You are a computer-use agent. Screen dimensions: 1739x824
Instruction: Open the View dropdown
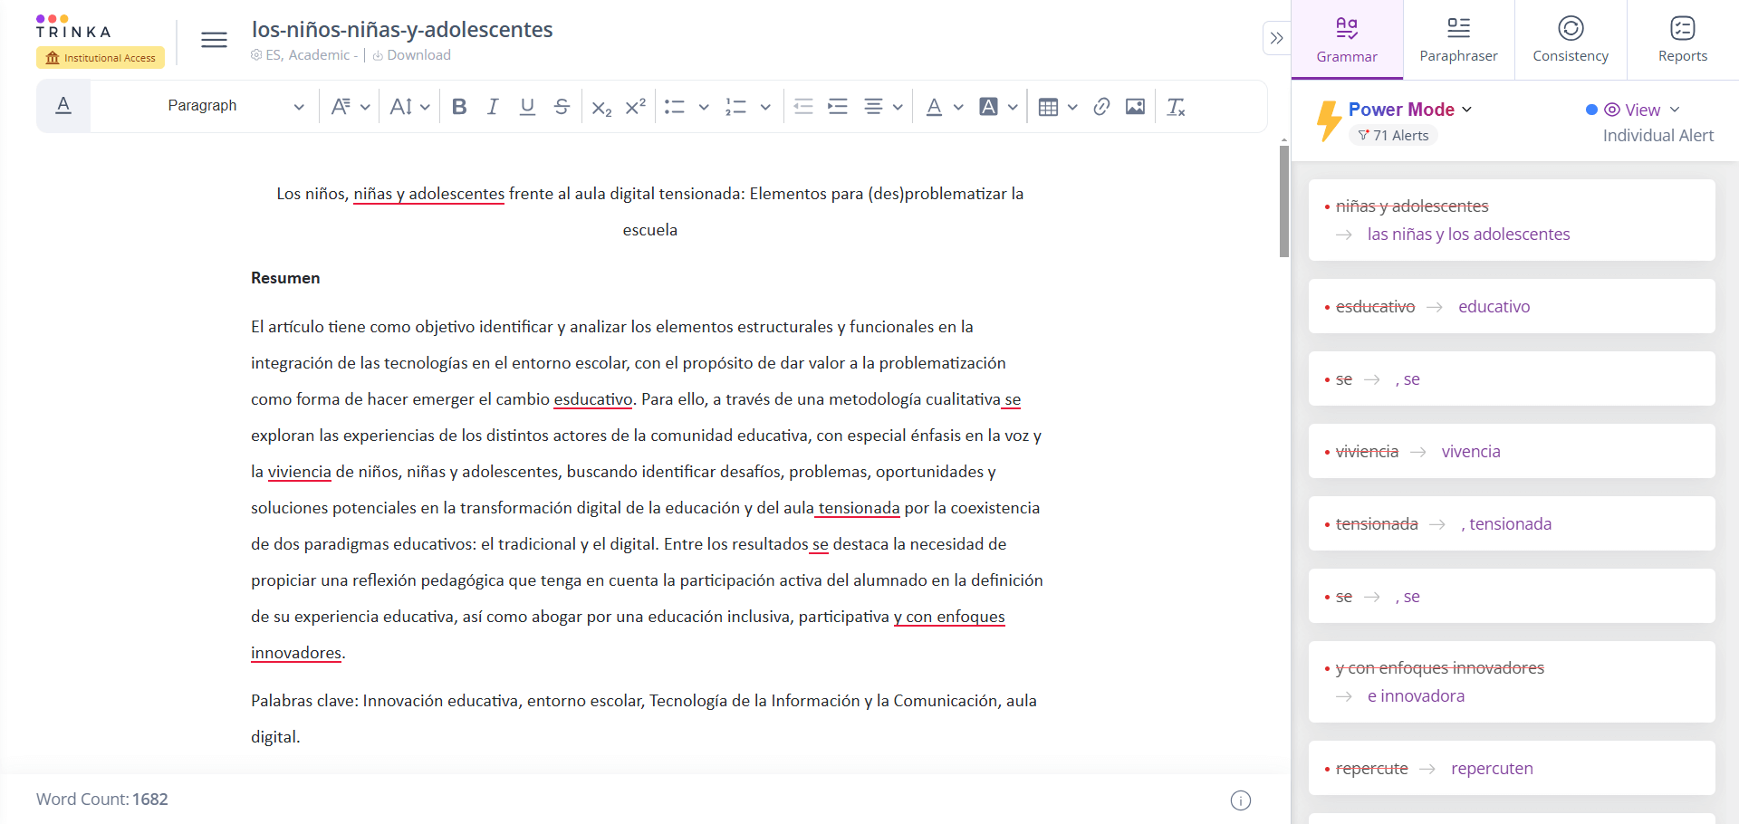[x=1641, y=110]
